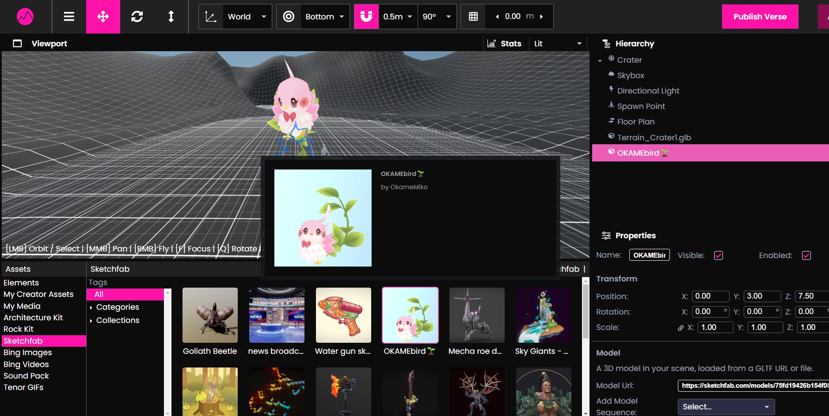The image size is (829, 416).
Task: Click the Spawn Point icon
Action: pyautogui.click(x=611, y=105)
